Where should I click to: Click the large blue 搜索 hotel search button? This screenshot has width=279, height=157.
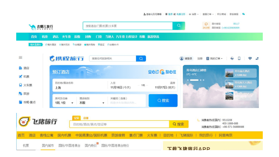(x=163, y=101)
